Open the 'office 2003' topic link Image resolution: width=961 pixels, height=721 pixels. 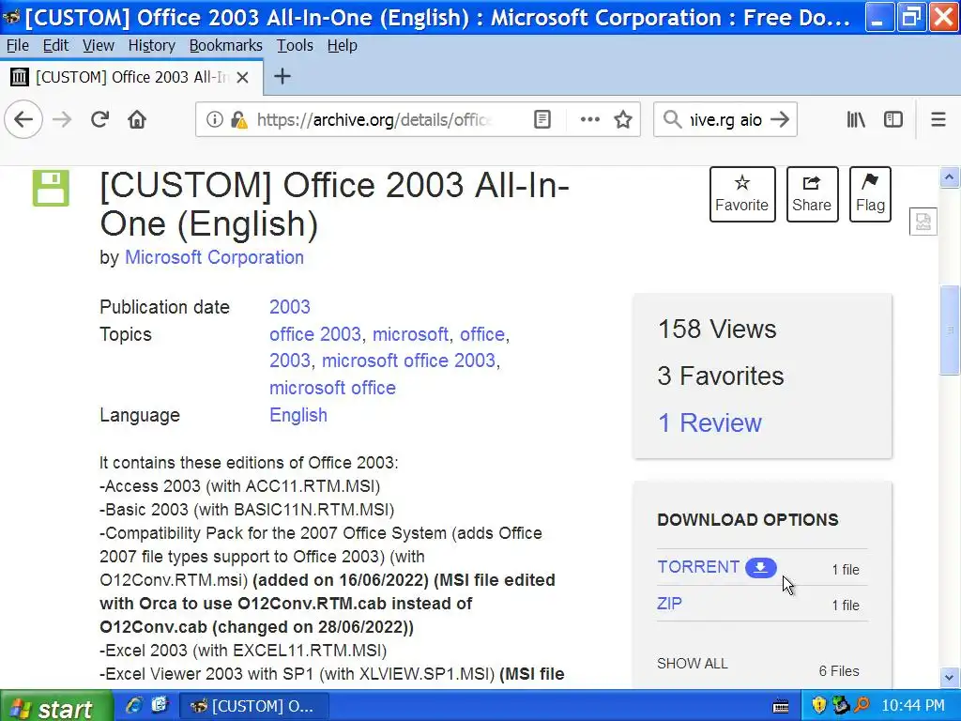click(315, 334)
